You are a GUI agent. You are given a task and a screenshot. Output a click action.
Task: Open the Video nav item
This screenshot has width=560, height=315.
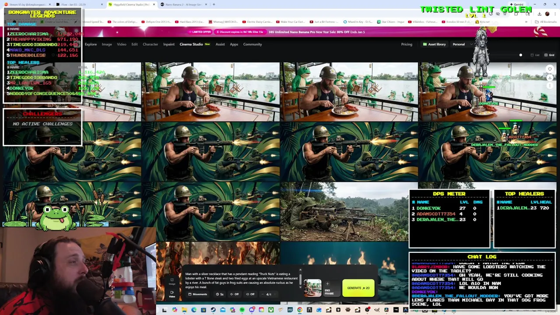[x=122, y=44]
